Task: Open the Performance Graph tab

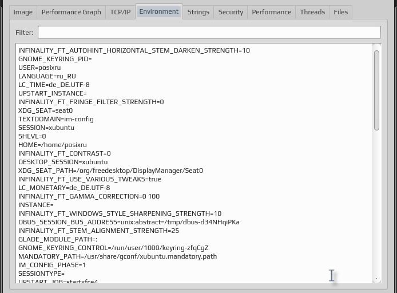Action: click(x=71, y=12)
